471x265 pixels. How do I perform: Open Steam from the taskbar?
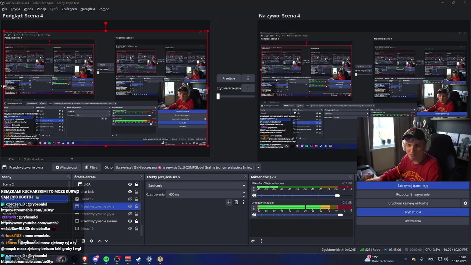click(x=138, y=259)
